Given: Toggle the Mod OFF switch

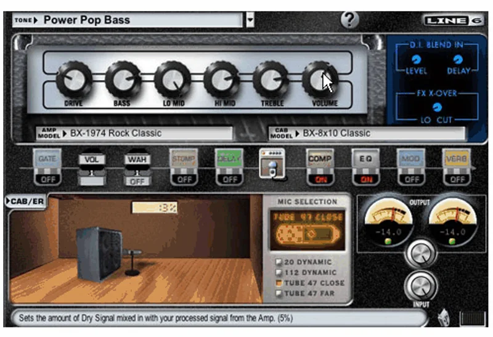Looking at the screenshot, I should point(411,179).
